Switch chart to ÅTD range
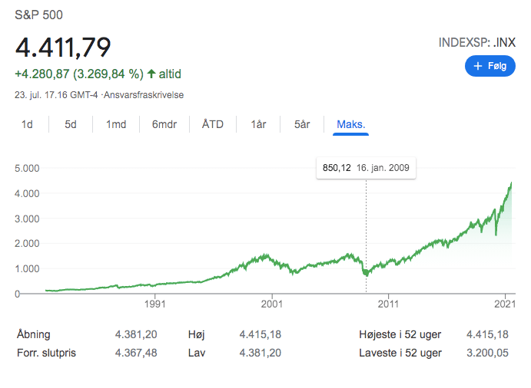Viewport: 531px width, 388px height. click(x=213, y=124)
